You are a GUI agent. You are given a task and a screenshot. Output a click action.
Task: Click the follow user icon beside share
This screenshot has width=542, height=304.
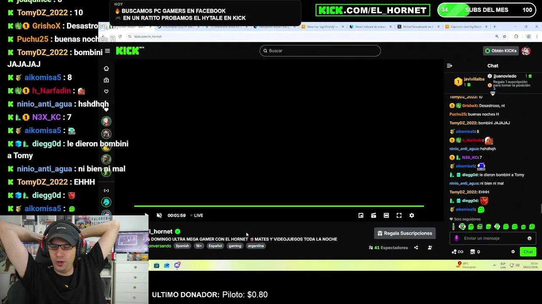tap(430, 248)
